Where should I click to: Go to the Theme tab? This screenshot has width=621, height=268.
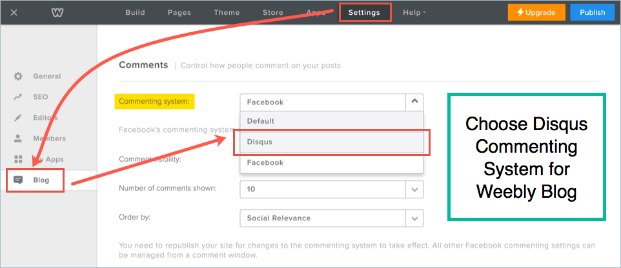pos(226,12)
